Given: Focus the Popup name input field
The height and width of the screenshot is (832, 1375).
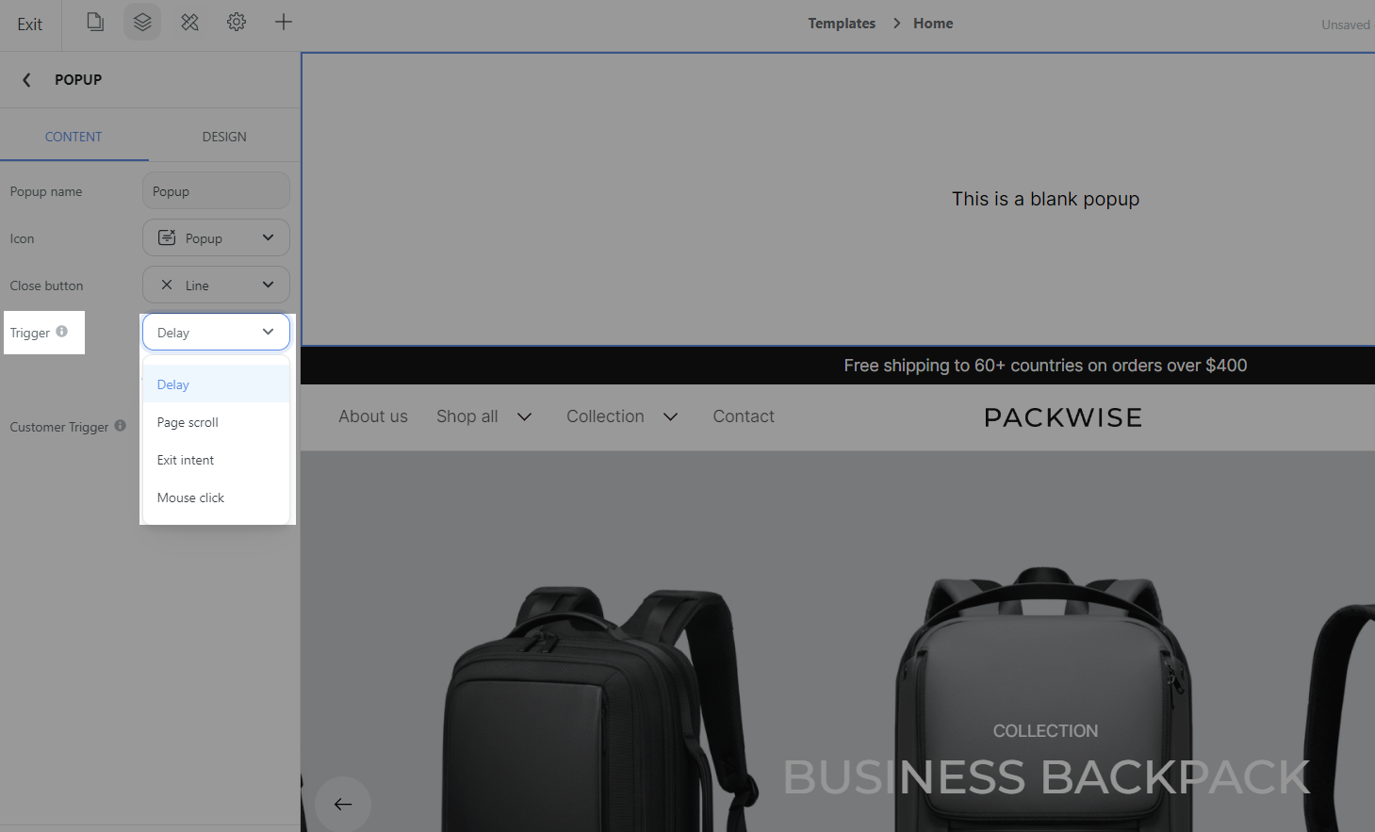Looking at the screenshot, I should click(216, 190).
